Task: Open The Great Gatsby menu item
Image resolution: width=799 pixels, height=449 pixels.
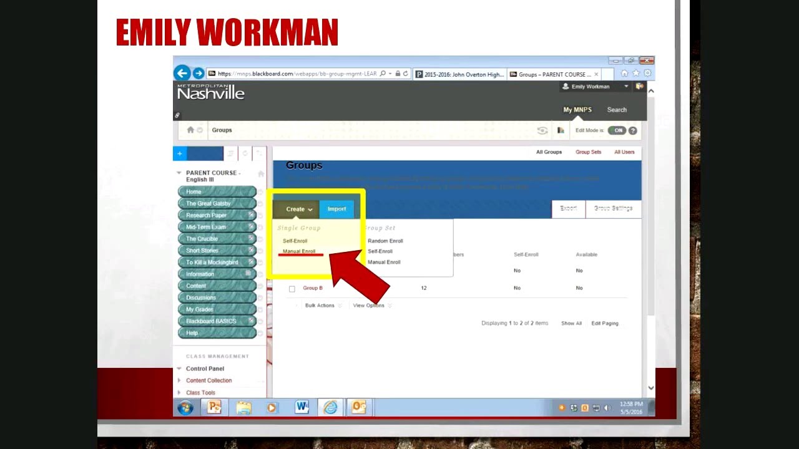Action: click(x=217, y=203)
